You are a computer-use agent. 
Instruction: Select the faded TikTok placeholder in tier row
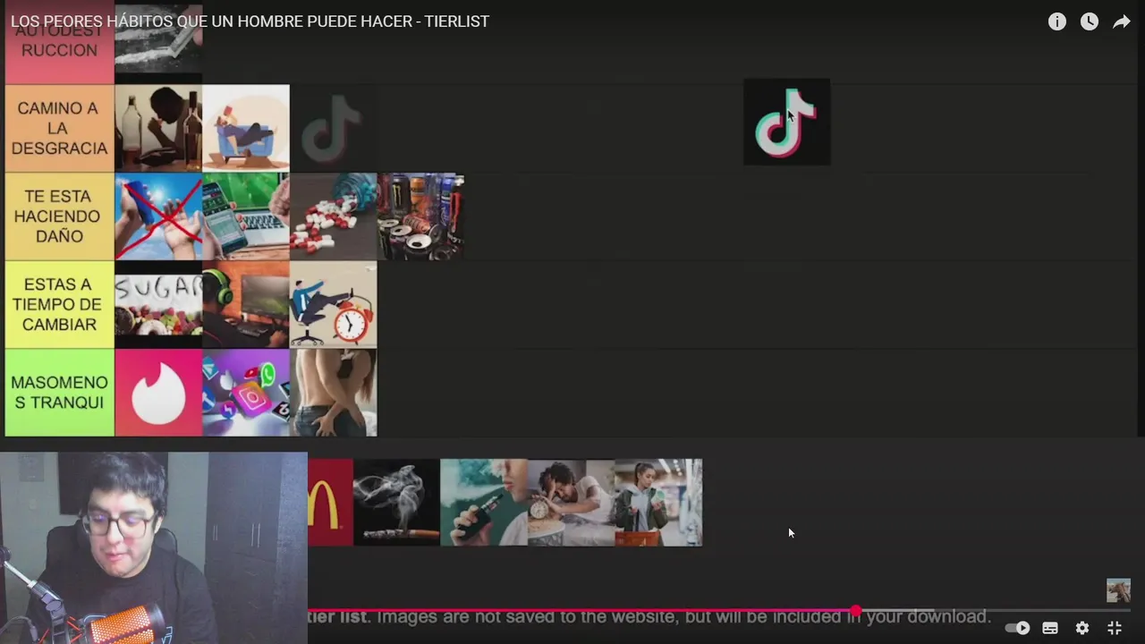coord(332,128)
